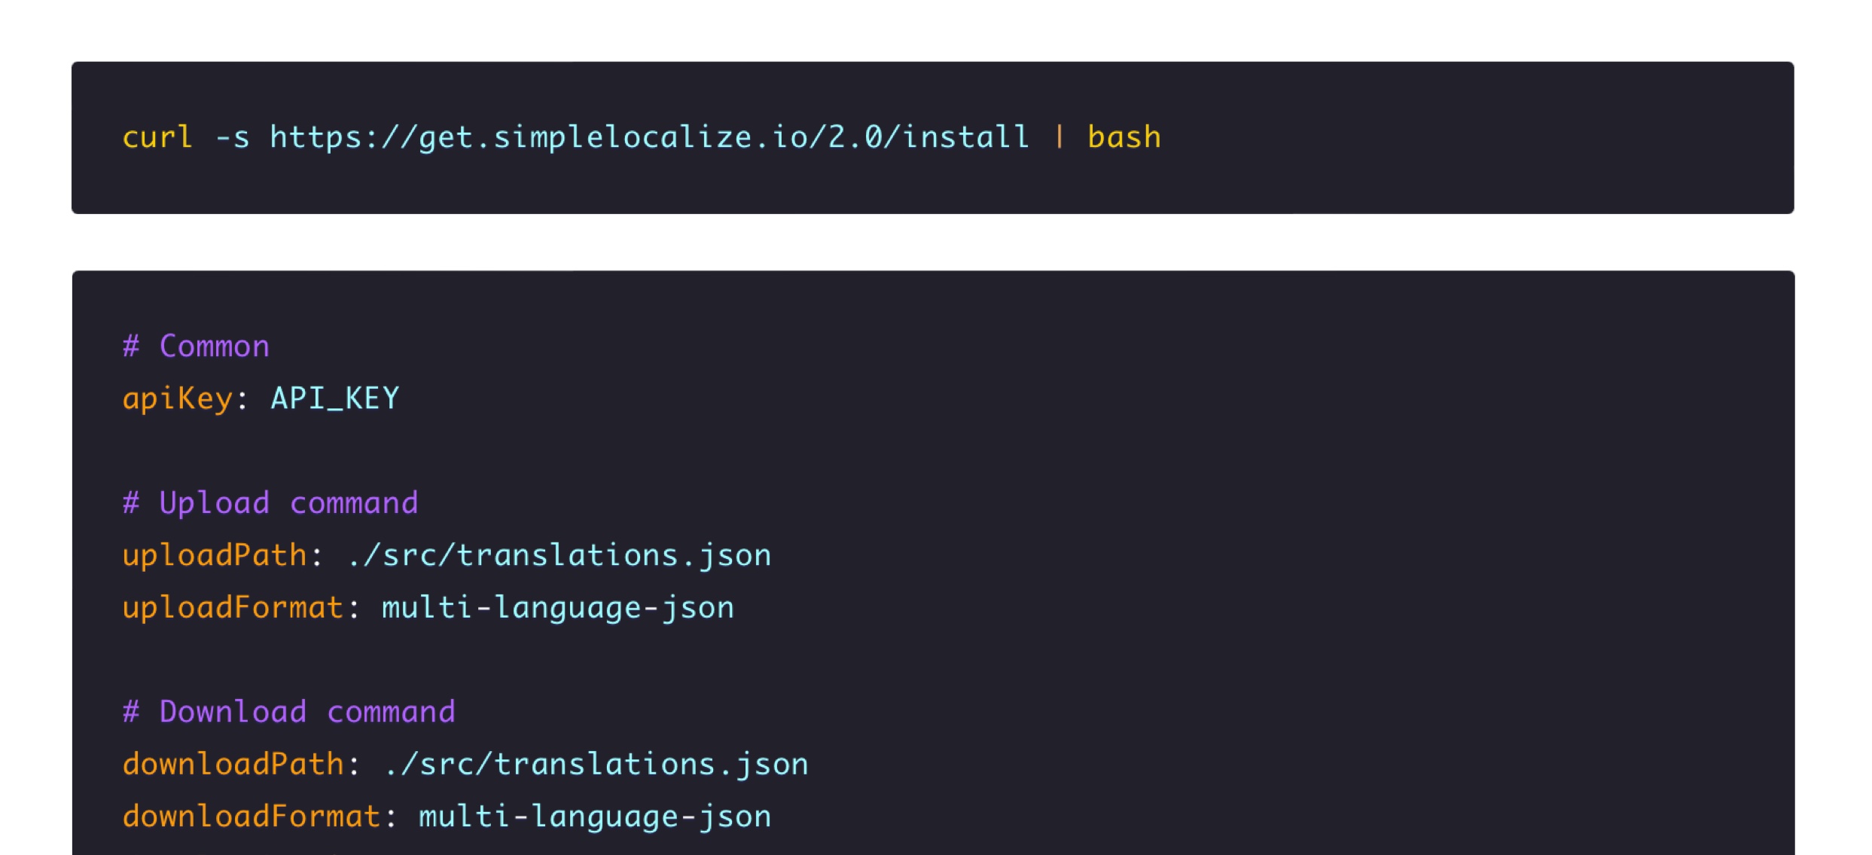Click the uploadFormat multi-language-json value
Image resolution: width=1872 pixels, height=855 pixels.
tap(558, 607)
